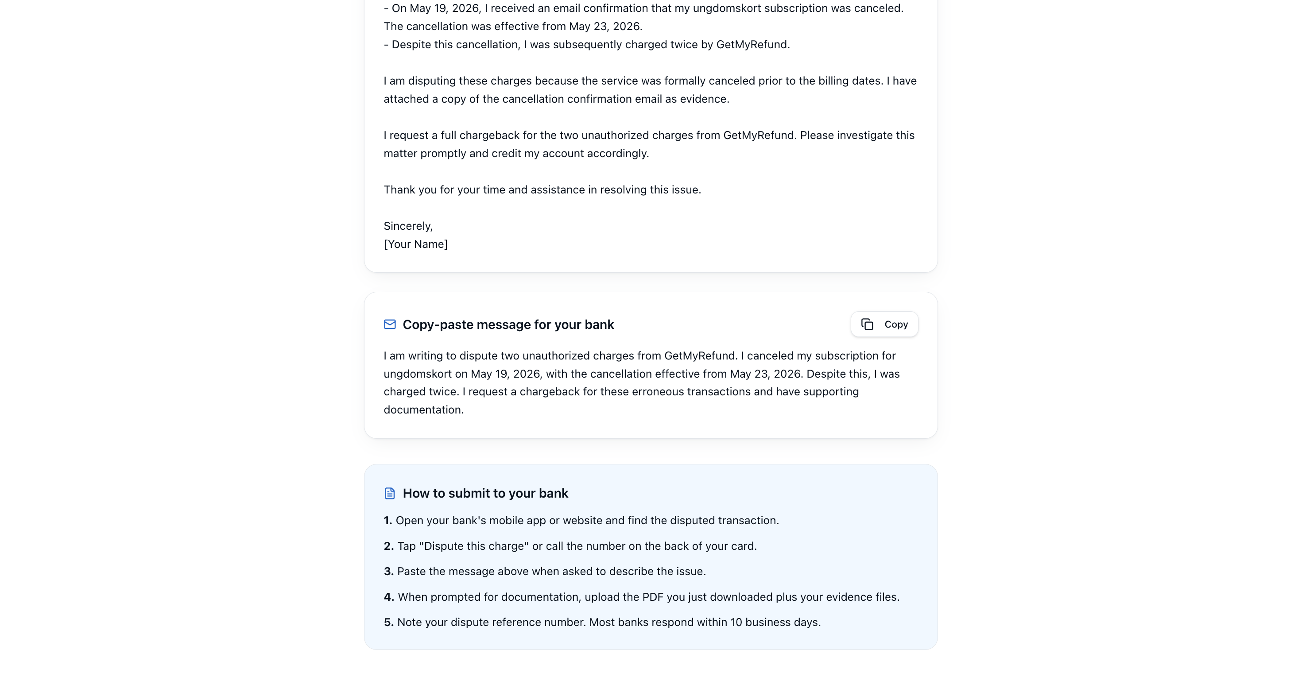Click step 1 about opening your bank's app
This screenshot has width=1302, height=688.
(581, 520)
